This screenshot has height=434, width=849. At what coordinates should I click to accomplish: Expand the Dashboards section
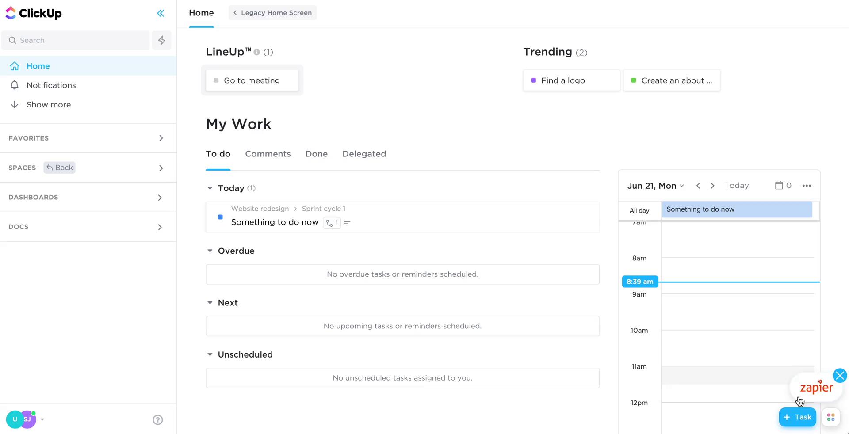(160, 198)
